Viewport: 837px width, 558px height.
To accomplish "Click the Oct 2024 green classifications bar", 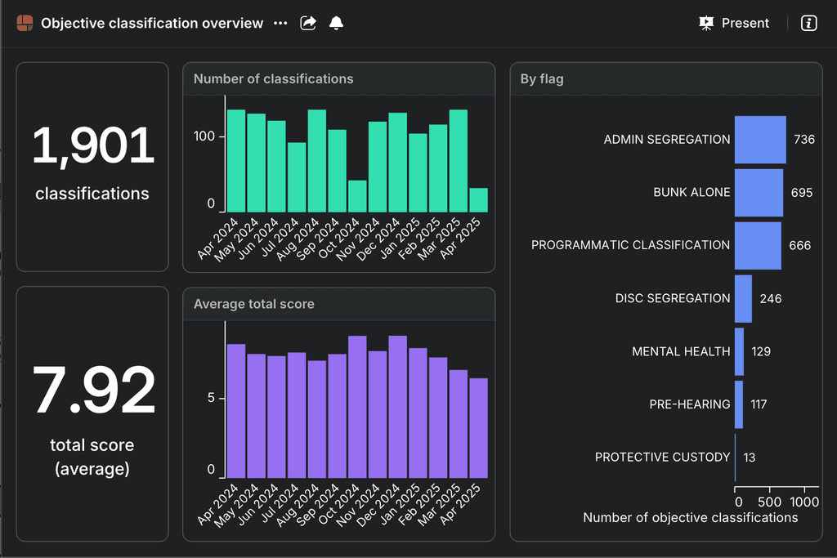I will 357,196.
